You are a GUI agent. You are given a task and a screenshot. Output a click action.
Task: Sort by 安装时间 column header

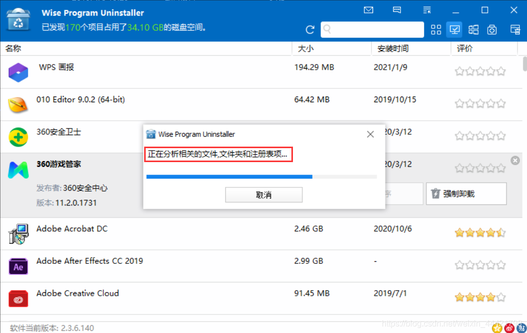393,49
